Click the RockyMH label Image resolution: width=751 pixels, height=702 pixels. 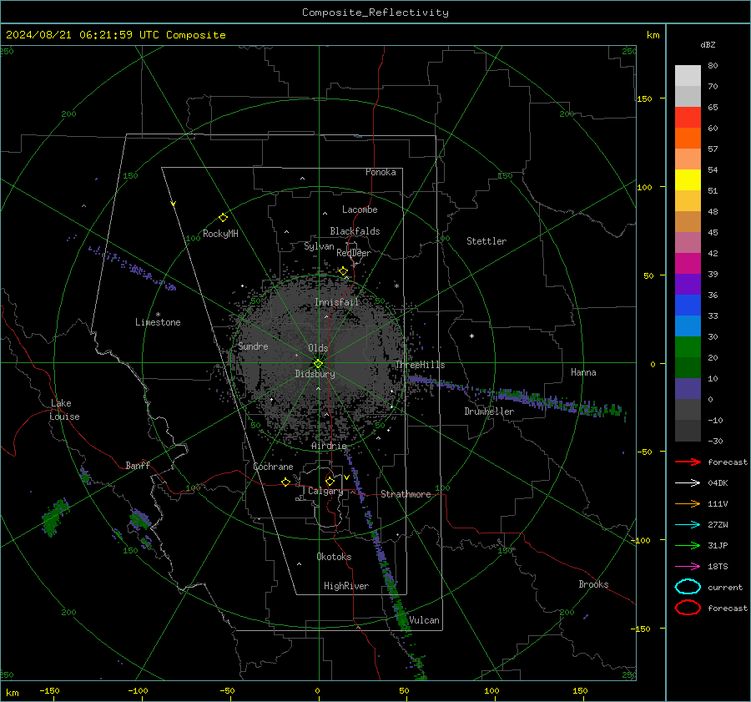point(220,234)
